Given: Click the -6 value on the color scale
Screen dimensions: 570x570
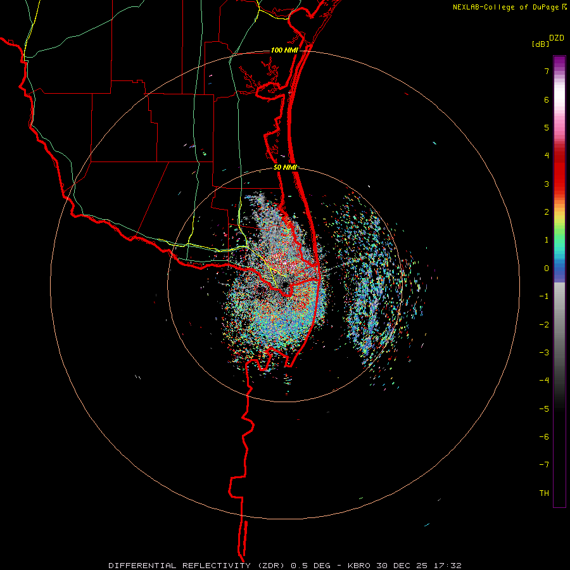Looking at the screenshot, I should pos(544,437).
